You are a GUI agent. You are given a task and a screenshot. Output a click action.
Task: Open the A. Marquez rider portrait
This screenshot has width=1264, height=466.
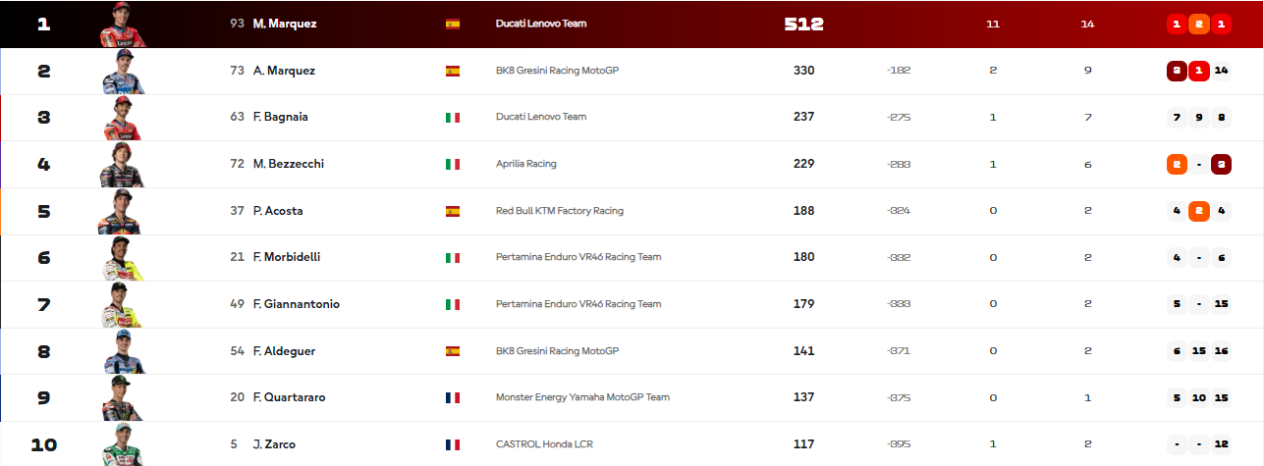(123, 72)
